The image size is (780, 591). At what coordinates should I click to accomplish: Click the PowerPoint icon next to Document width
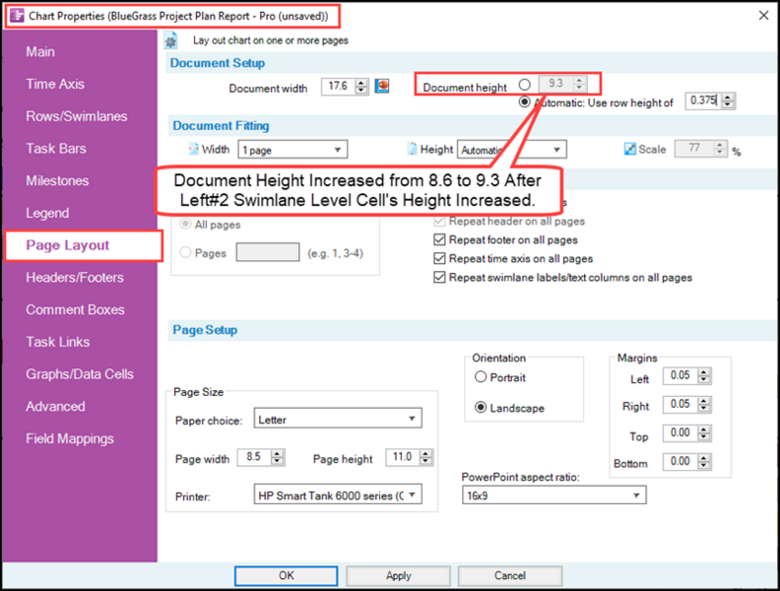[x=381, y=86]
